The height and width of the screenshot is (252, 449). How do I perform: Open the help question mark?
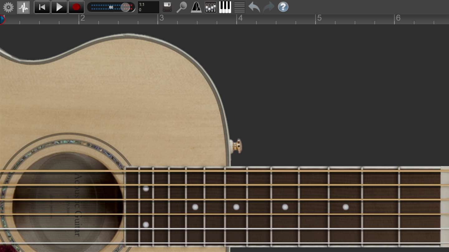[x=283, y=7]
